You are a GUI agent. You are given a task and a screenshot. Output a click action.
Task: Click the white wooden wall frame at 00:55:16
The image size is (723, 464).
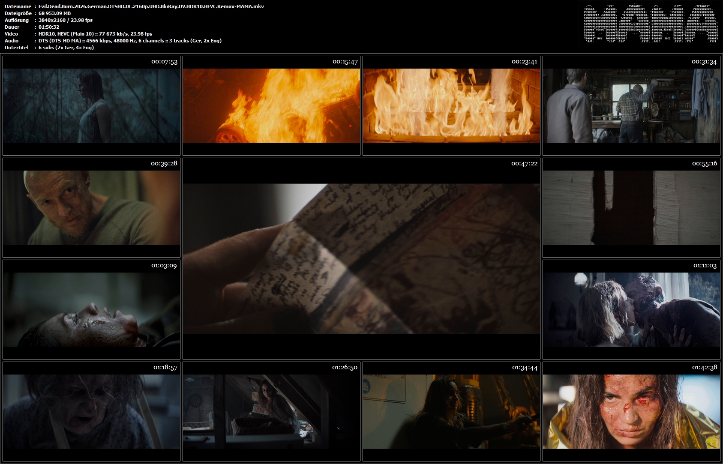pyautogui.click(x=631, y=207)
